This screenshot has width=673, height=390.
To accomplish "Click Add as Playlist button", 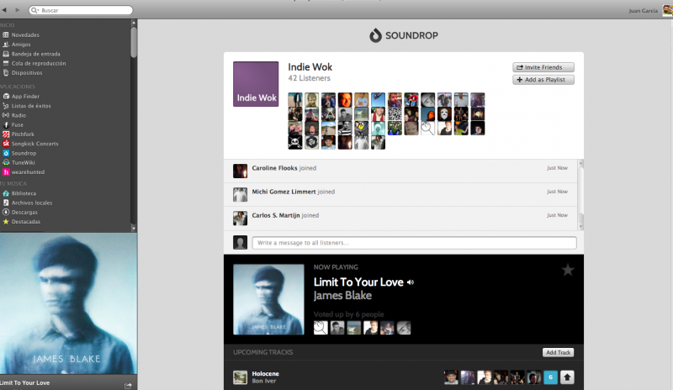I will pos(543,80).
